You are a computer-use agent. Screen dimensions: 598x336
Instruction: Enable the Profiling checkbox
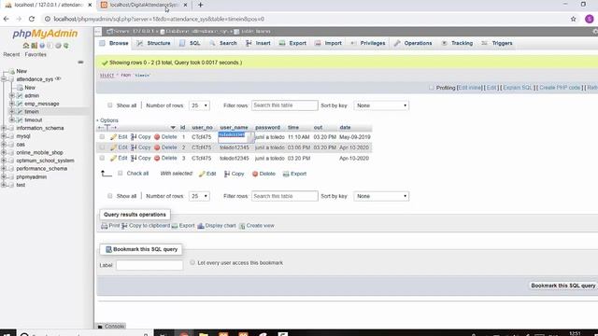tap(432, 88)
